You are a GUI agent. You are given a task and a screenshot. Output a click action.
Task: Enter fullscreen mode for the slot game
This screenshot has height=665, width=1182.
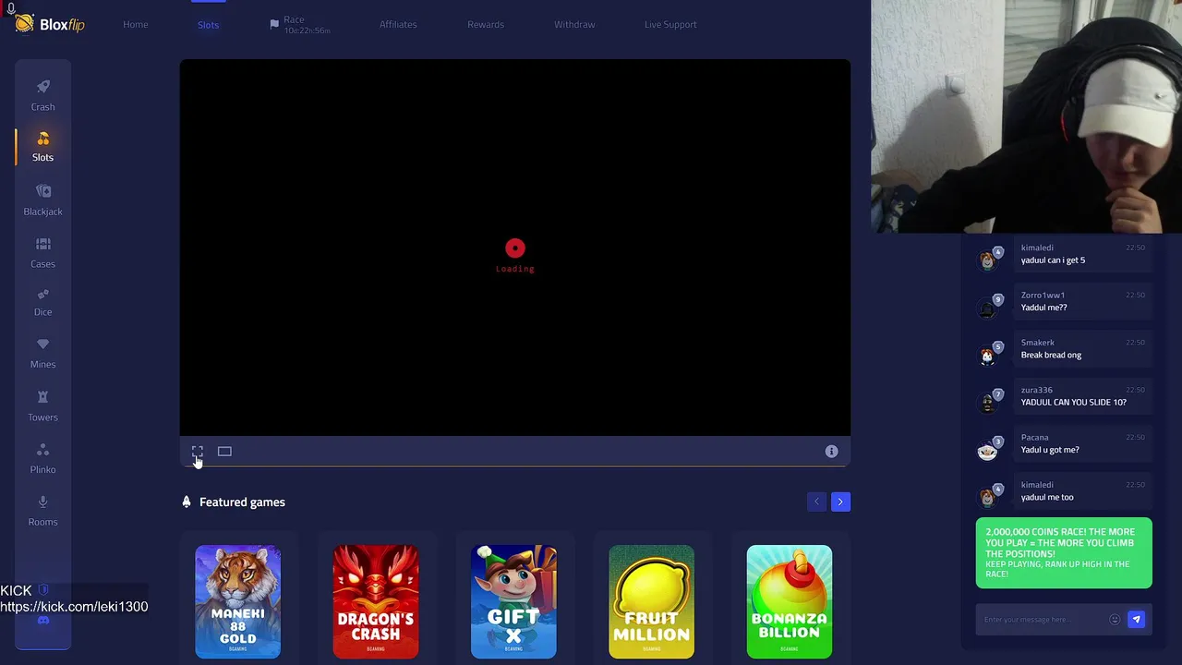click(197, 451)
